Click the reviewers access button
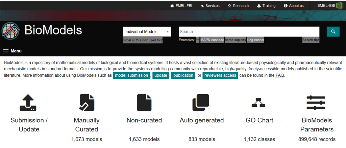Image resolution: width=346 pixels, height=148 pixels. [220, 75]
